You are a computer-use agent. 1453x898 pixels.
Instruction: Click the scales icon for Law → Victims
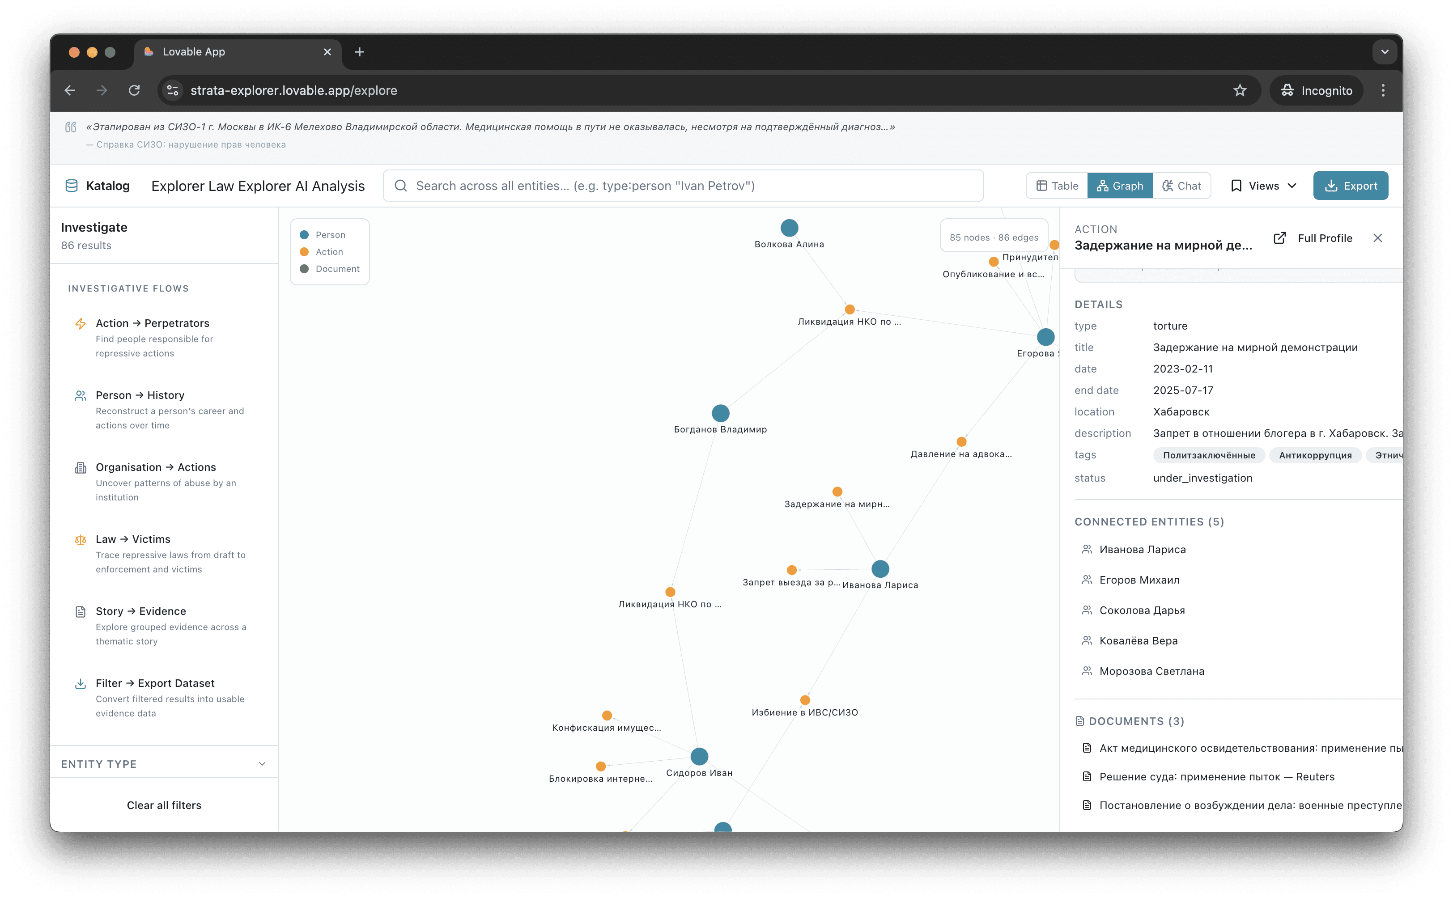(x=80, y=540)
